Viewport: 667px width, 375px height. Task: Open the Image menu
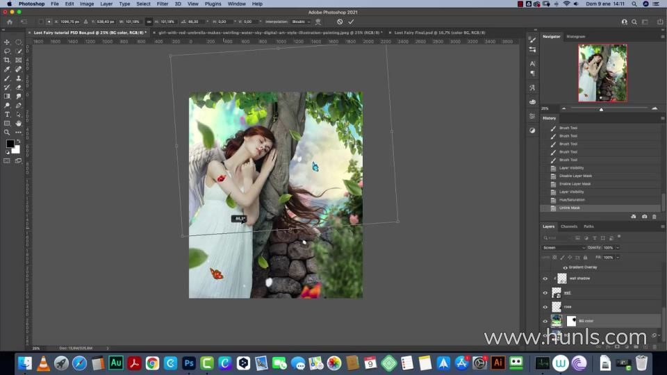coord(87,4)
